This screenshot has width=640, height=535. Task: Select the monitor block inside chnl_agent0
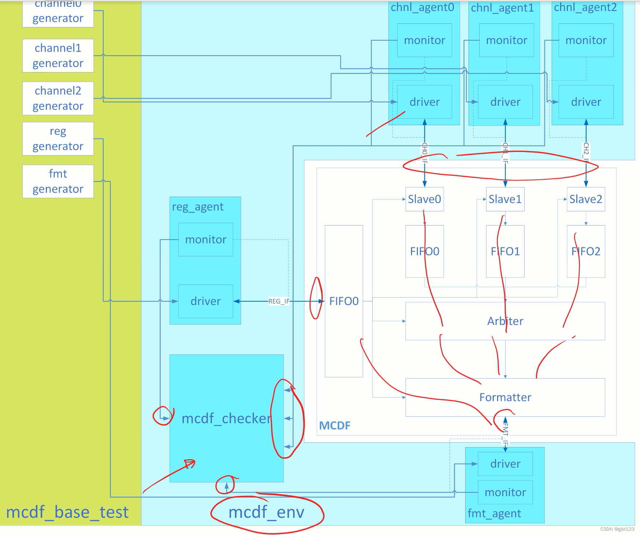[x=425, y=40]
